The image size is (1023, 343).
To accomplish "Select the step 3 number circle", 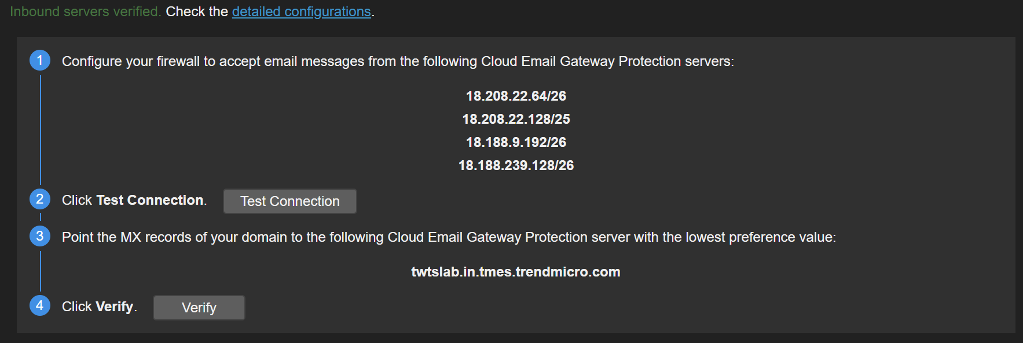I will click(40, 236).
